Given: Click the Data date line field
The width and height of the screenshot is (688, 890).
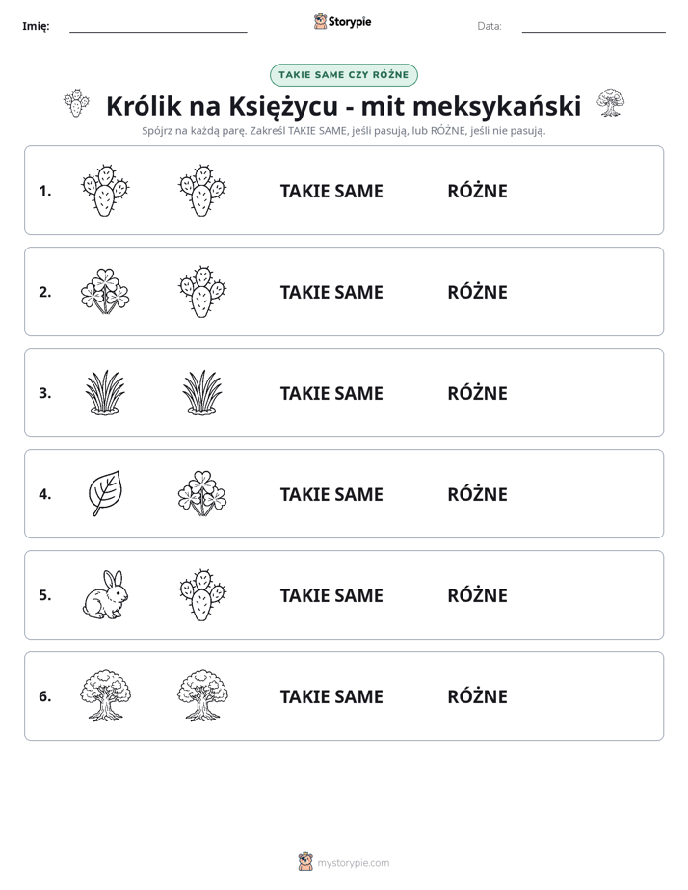Looking at the screenshot, I should click(594, 26).
